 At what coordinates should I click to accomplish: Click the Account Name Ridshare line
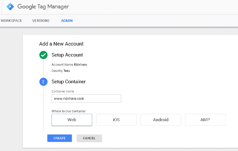(69, 64)
